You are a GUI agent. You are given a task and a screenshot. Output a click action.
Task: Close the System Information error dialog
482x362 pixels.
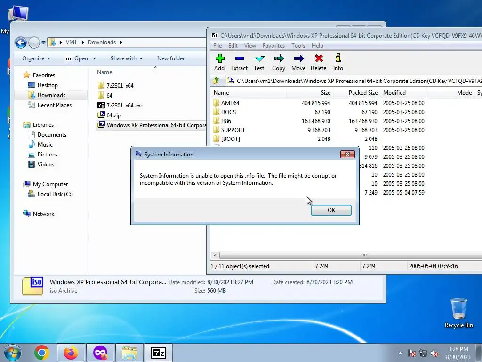coord(347,154)
